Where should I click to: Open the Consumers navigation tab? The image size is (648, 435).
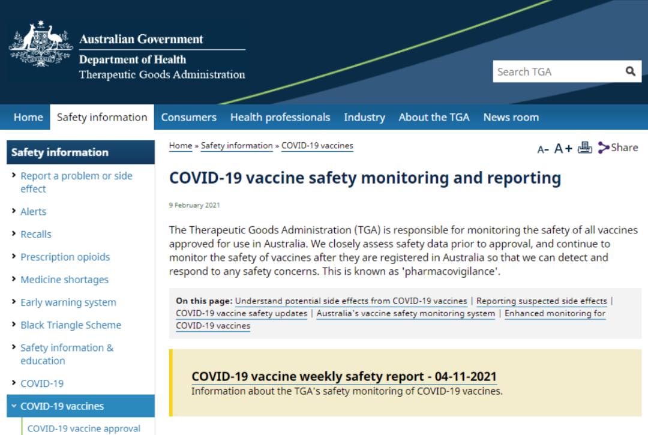(188, 118)
